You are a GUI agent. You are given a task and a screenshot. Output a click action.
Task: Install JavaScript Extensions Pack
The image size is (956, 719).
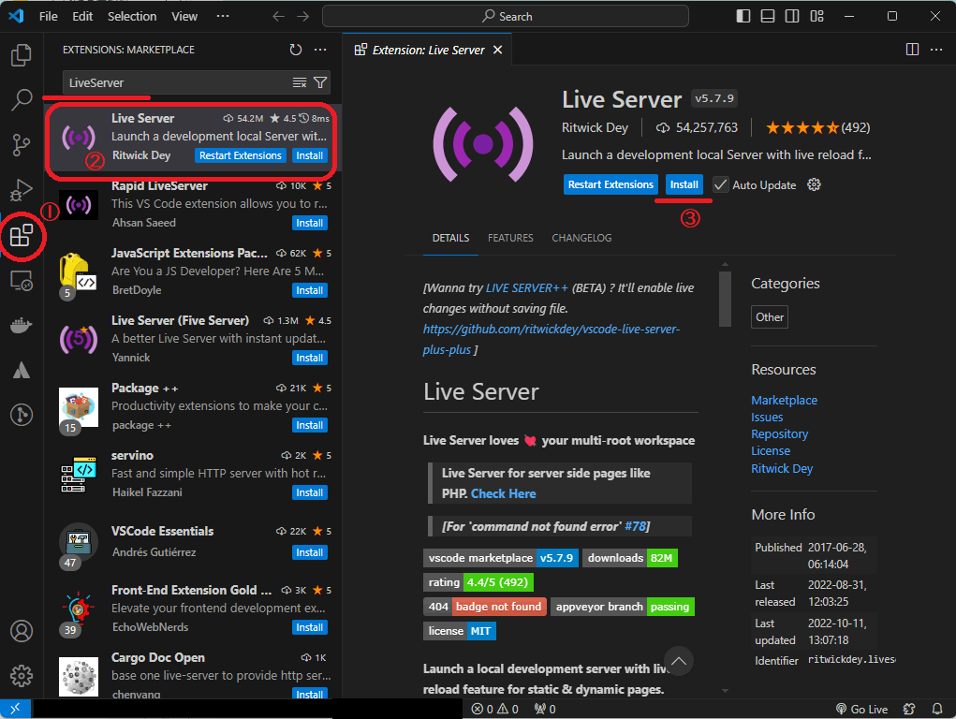(x=310, y=290)
